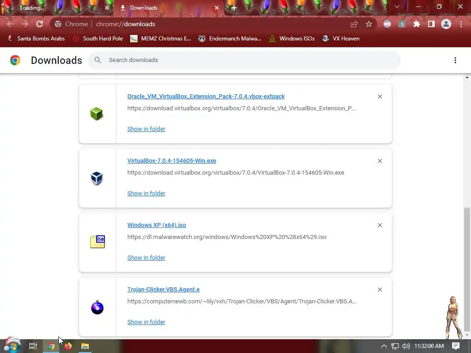This screenshot has height=353, width=471.
Task: Open Task View in the taskbar
Action: (x=33, y=346)
